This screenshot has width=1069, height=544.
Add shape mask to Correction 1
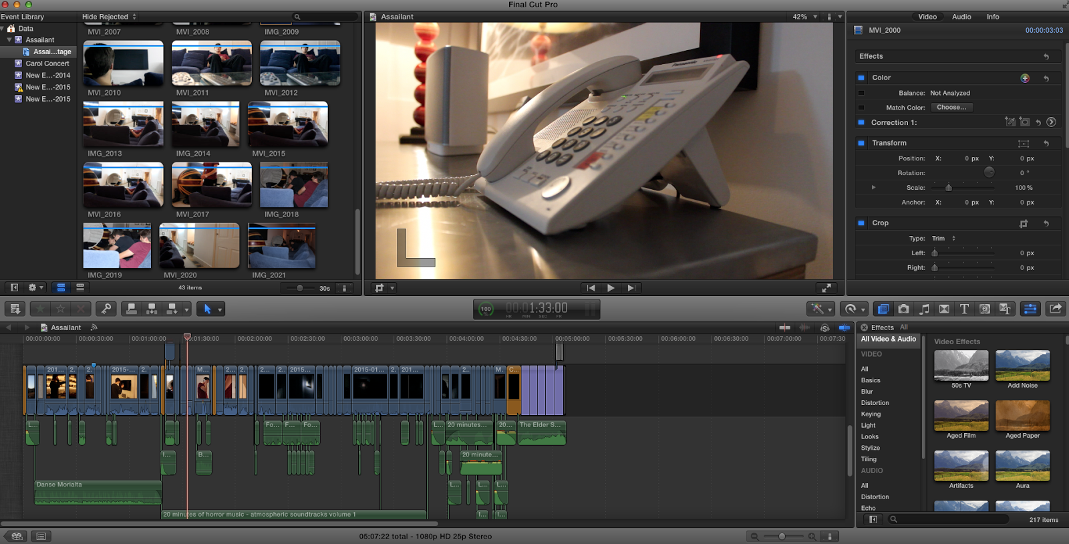point(1025,122)
